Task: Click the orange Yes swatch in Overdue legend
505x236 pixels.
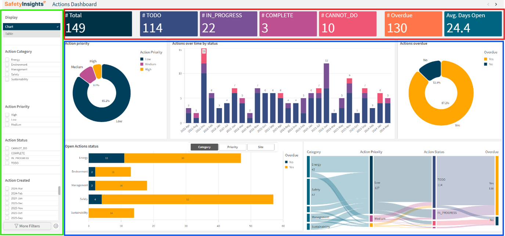Action: click(x=486, y=59)
